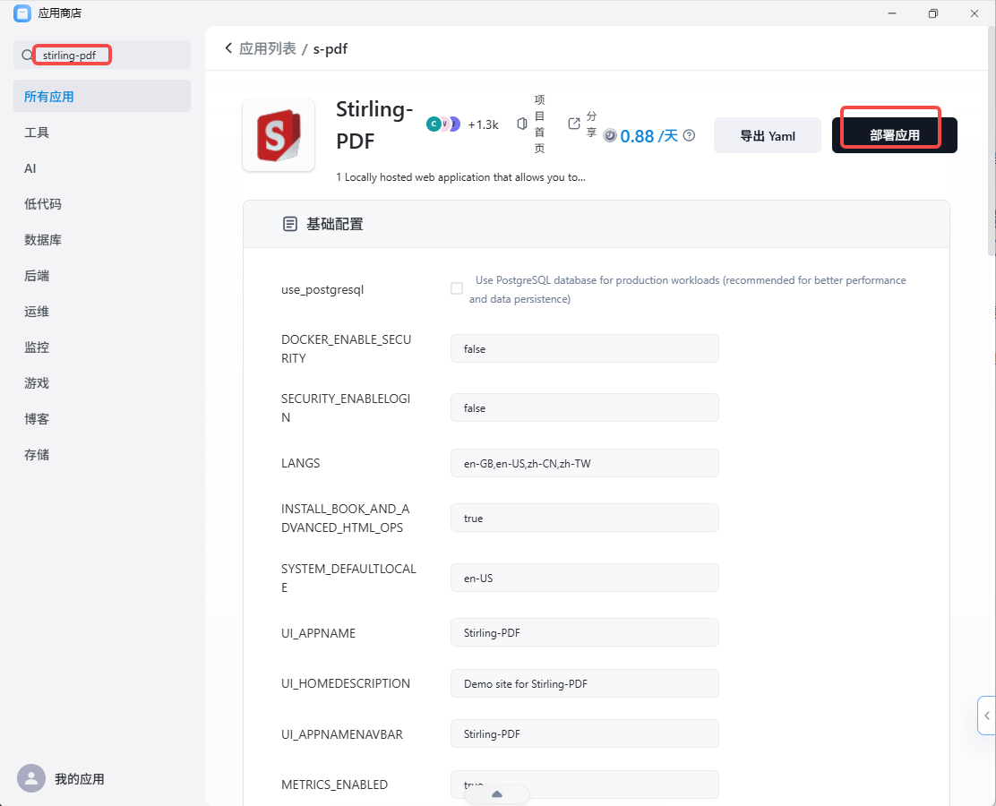This screenshot has width=996, height=806.
Task: Click the UI_APPNAMENAVBAR input field
Action: tap(584, 733)
